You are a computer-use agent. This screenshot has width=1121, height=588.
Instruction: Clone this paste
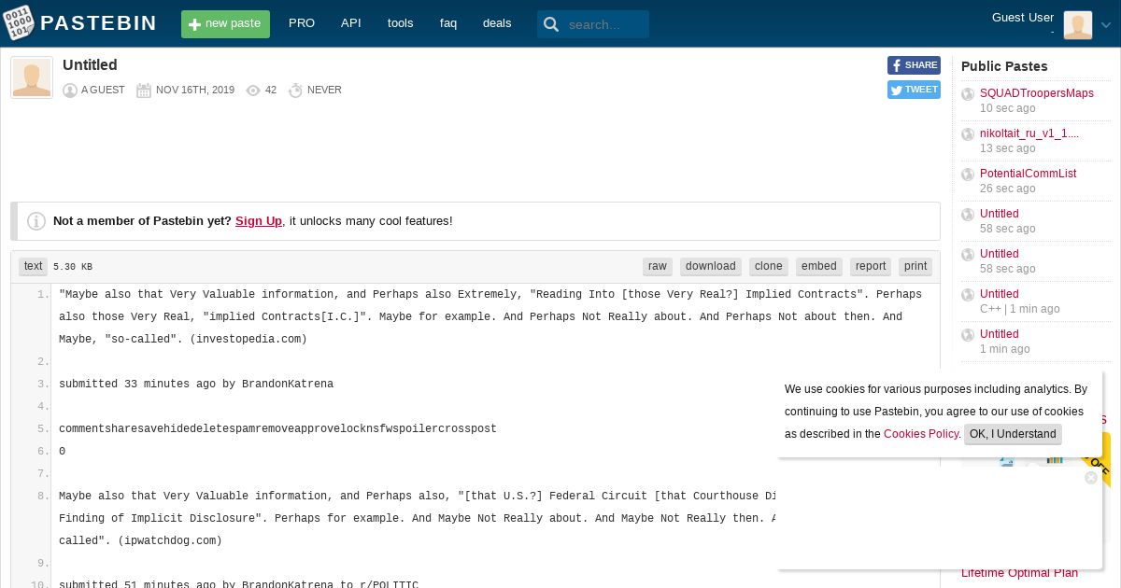(769, 267)
